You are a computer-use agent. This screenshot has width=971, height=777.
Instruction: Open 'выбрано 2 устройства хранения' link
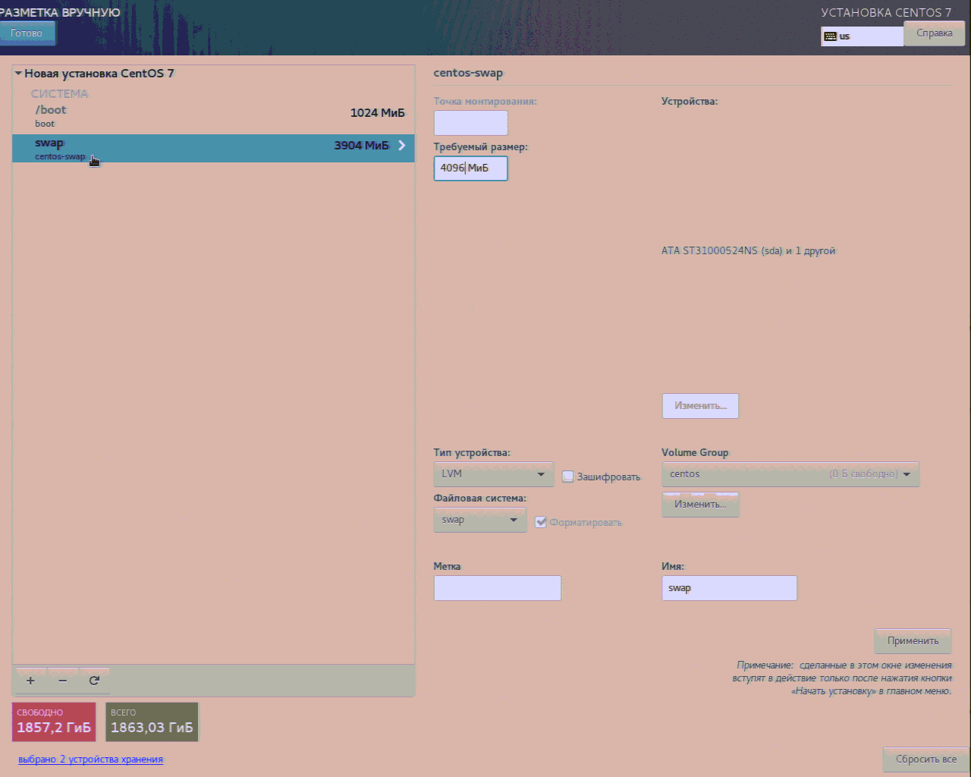[x=90, y=760]
